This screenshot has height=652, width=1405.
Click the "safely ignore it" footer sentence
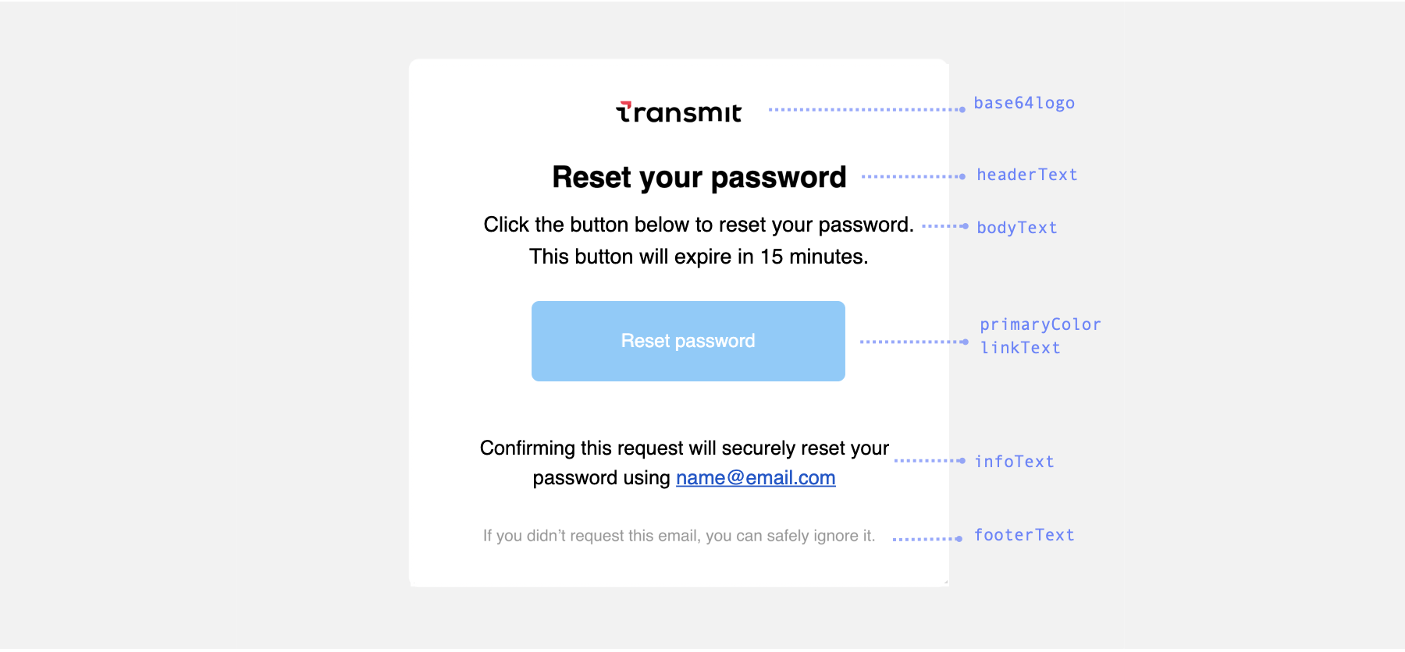click(678, 536)
